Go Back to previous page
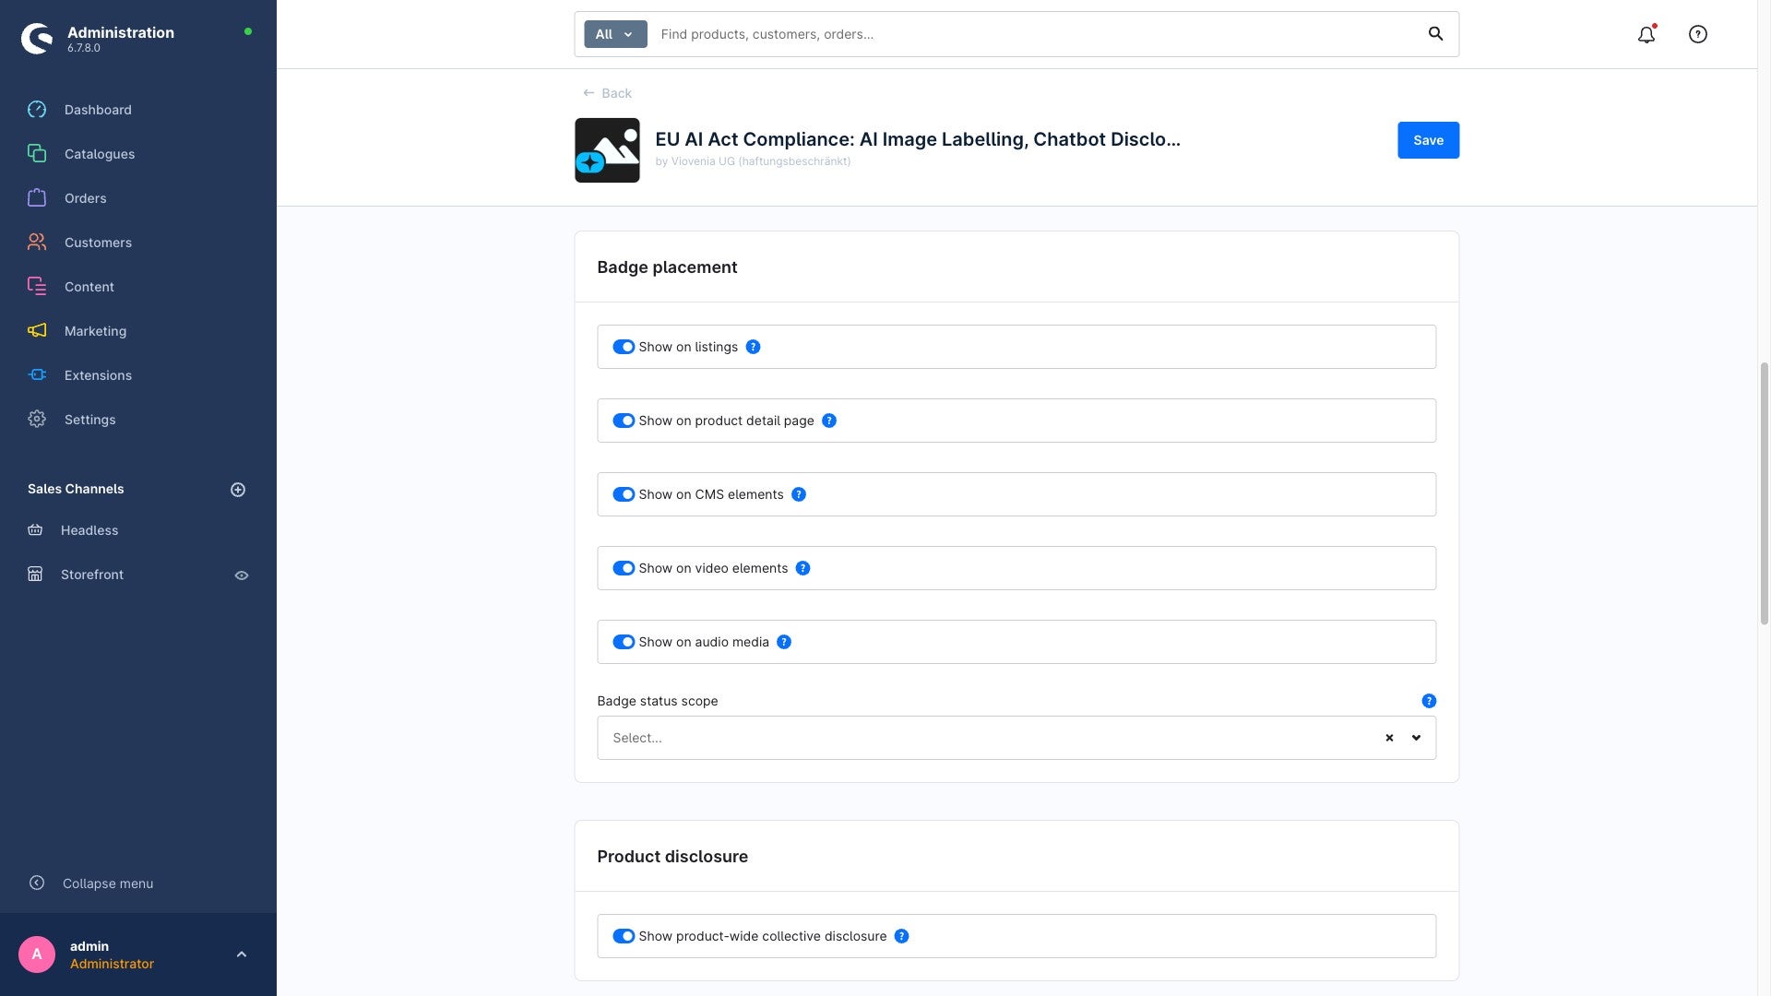This screenshot has height=996, width=1771. 607,93
